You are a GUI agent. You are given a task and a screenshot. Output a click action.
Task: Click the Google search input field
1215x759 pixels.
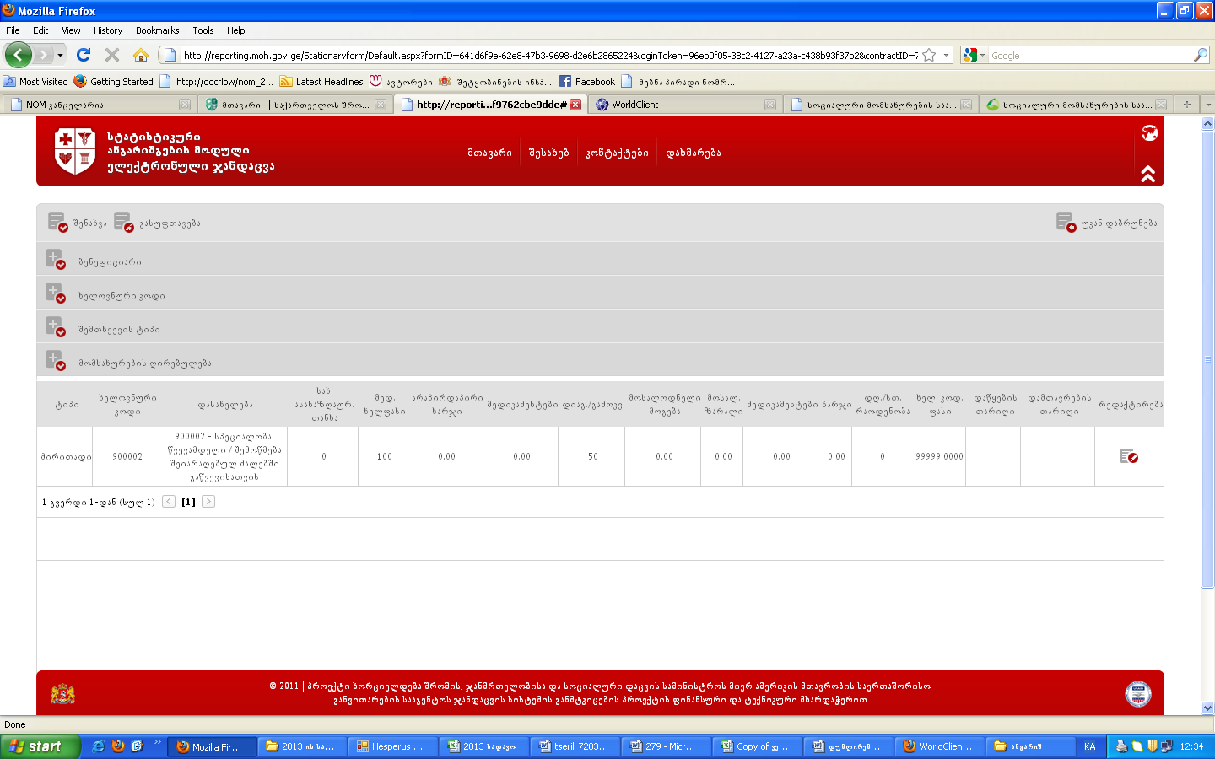[x=1088, y=56]
